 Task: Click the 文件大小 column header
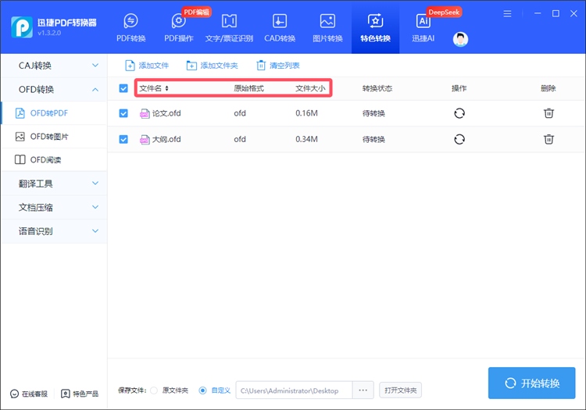(x=310, y=88)
